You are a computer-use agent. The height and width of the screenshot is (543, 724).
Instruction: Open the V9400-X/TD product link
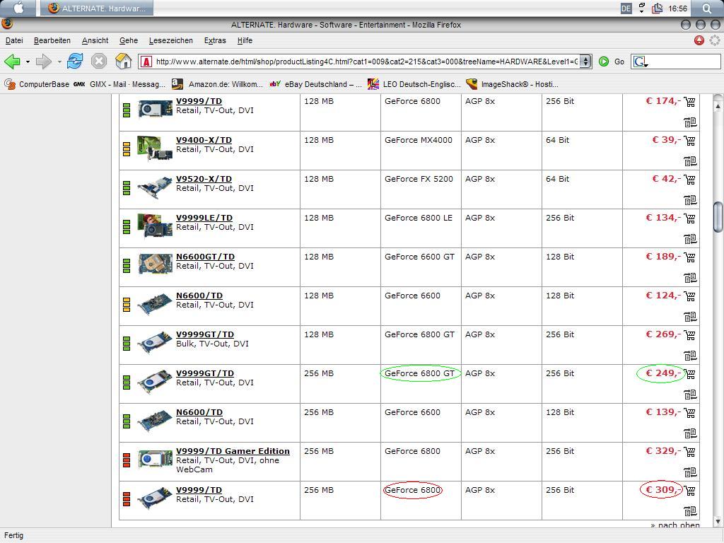(x=204, y=140)
